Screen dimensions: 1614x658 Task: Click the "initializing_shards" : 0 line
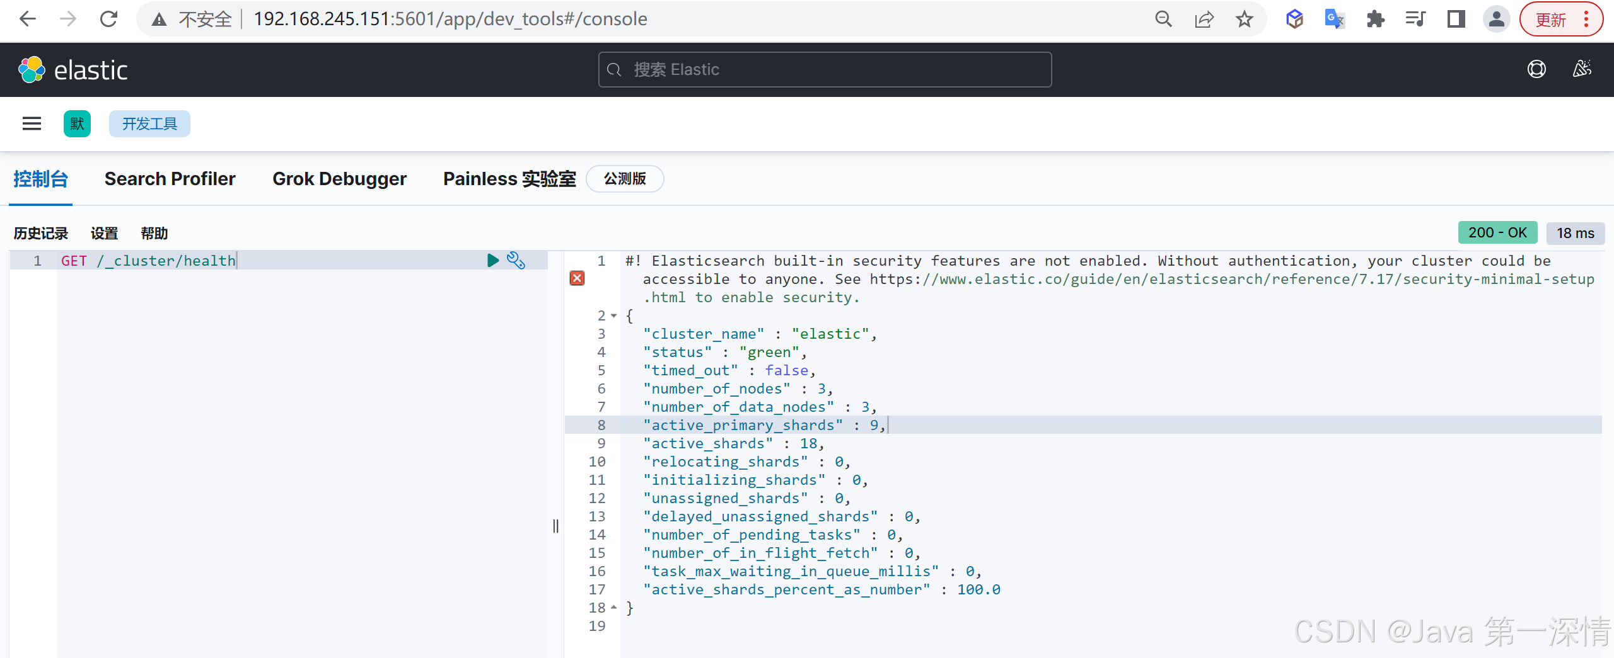(755, 480)
